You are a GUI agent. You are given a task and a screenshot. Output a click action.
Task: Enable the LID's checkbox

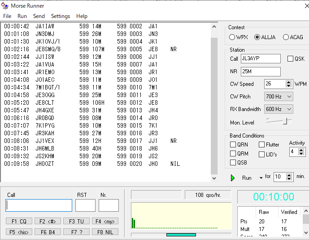tap(261, 154)
